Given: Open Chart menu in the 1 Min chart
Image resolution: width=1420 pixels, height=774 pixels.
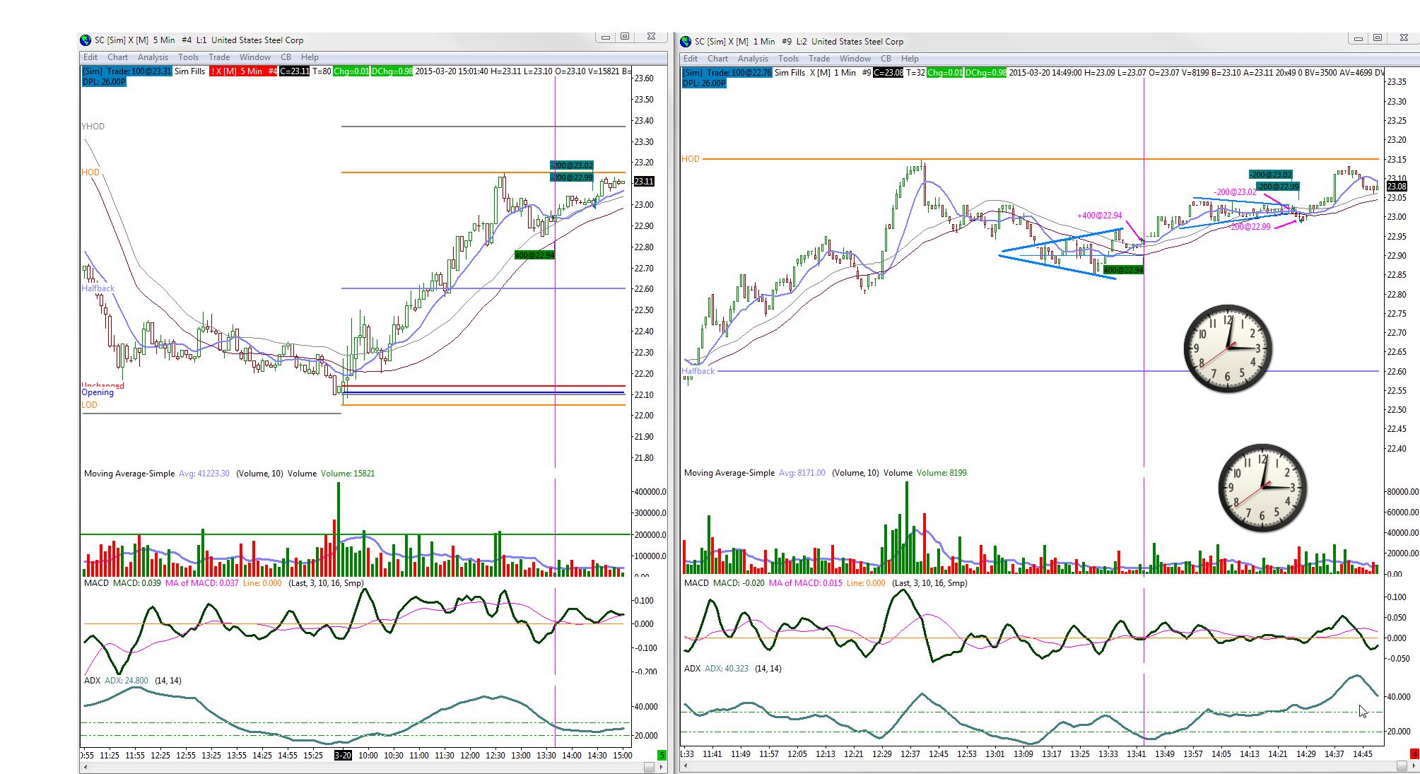Looking at the screenshot, I should 717,59.
